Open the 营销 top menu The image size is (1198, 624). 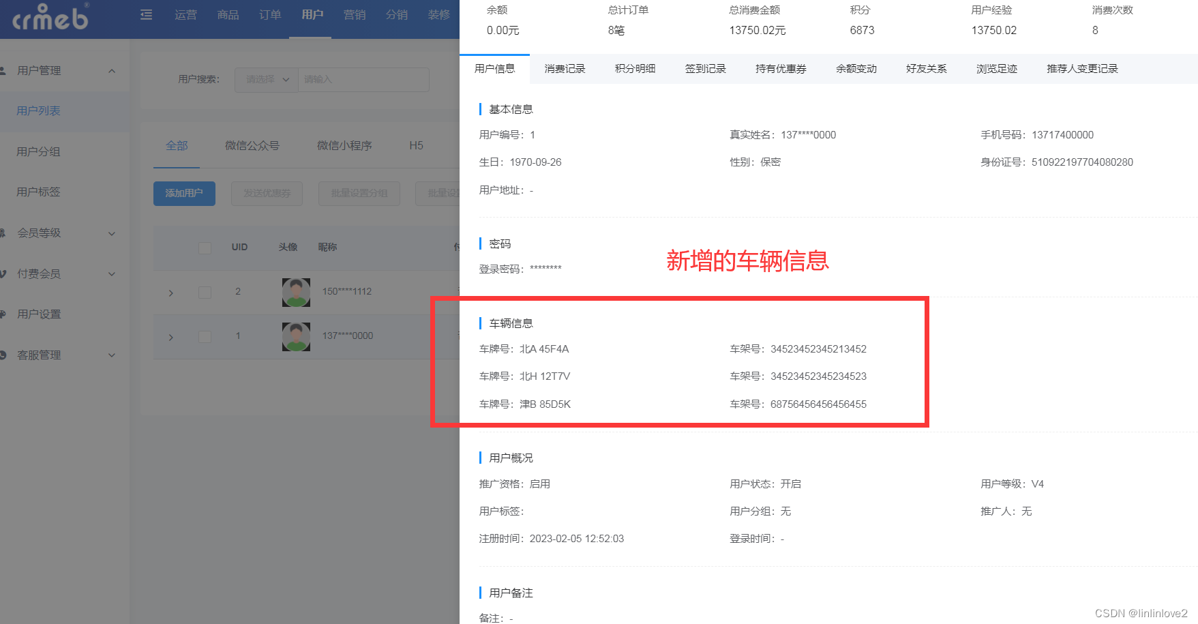(355, 14)
